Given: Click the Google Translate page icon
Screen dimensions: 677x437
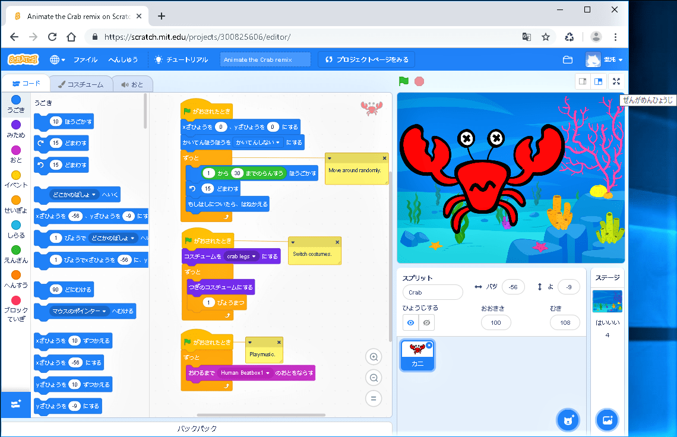Looking at the screenshot, I should [x=526, y=37].
